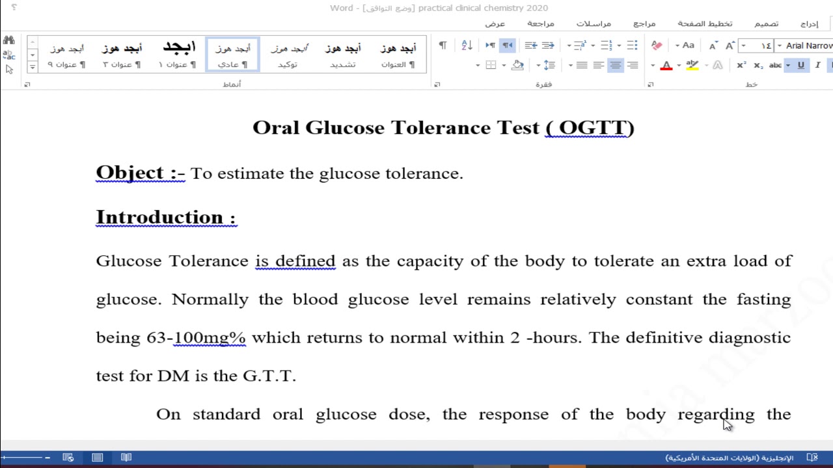Click the English (United States) language indicator

(730, 458)
